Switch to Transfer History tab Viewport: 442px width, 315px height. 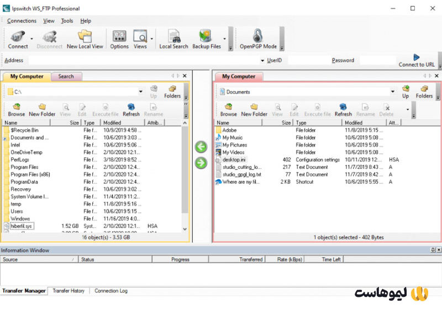point(69,291)
